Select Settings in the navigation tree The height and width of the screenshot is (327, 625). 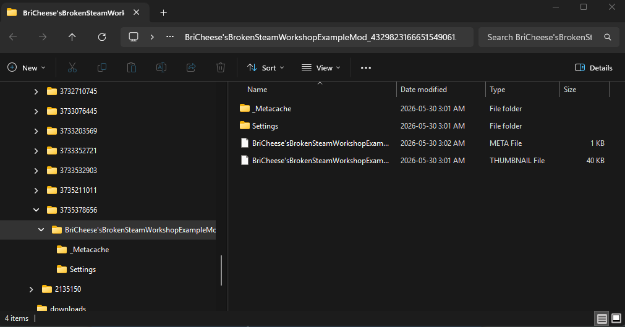pyautogui.click(x=83, y=270)
